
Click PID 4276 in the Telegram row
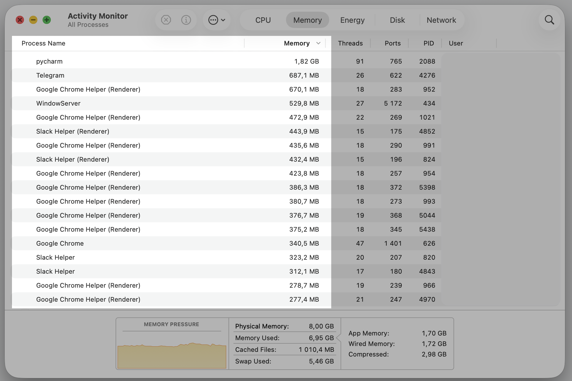pyautogui.click(x=427, y=75)
